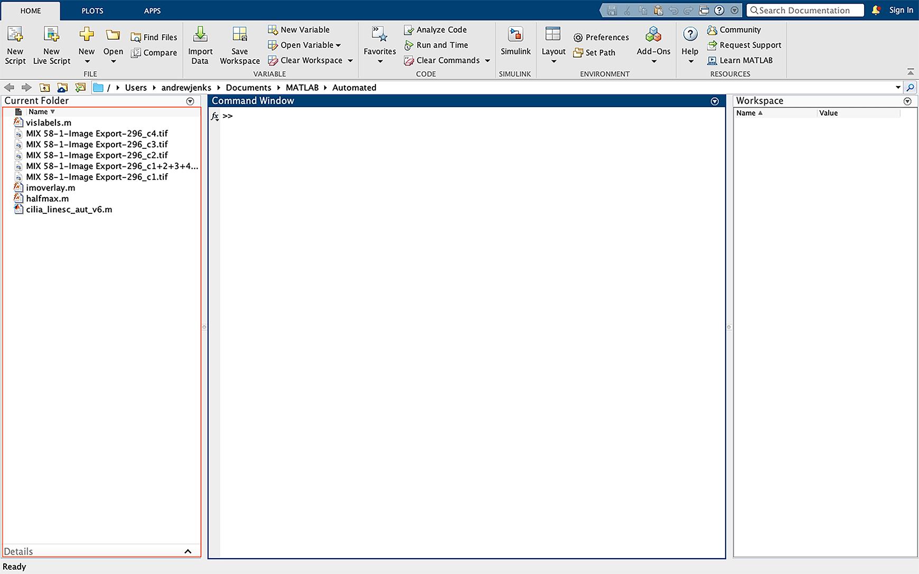This screenshot has height=574, width=919.
Task: Click the quick access help question icon
Action: click(x=719, y=10)
